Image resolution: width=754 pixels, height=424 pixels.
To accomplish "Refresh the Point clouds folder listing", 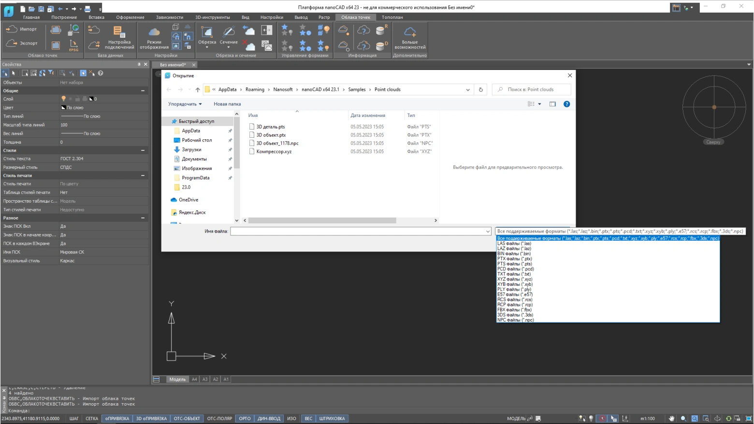I will (480, 89).
